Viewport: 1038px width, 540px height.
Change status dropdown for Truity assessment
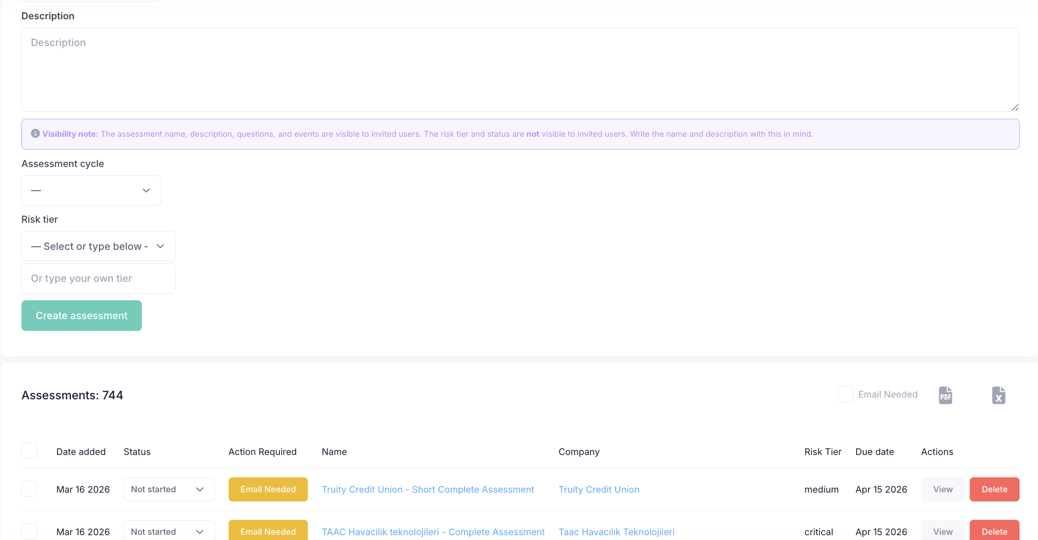169,489
